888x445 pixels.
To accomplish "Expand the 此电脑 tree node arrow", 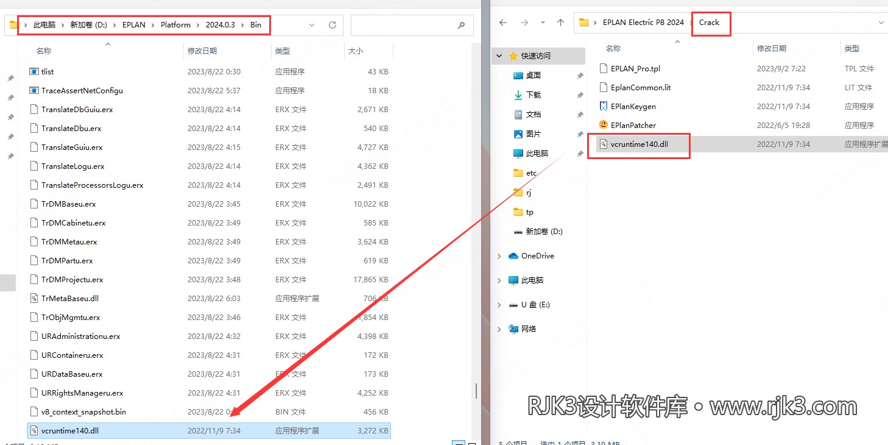I will click(x=499, y=280).
